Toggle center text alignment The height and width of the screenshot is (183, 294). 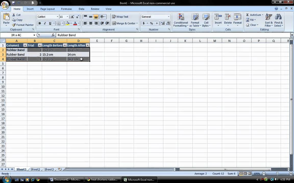(91, 23)
